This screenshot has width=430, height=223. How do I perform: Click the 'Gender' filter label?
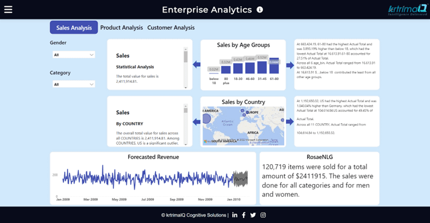[x=58, y=43]
